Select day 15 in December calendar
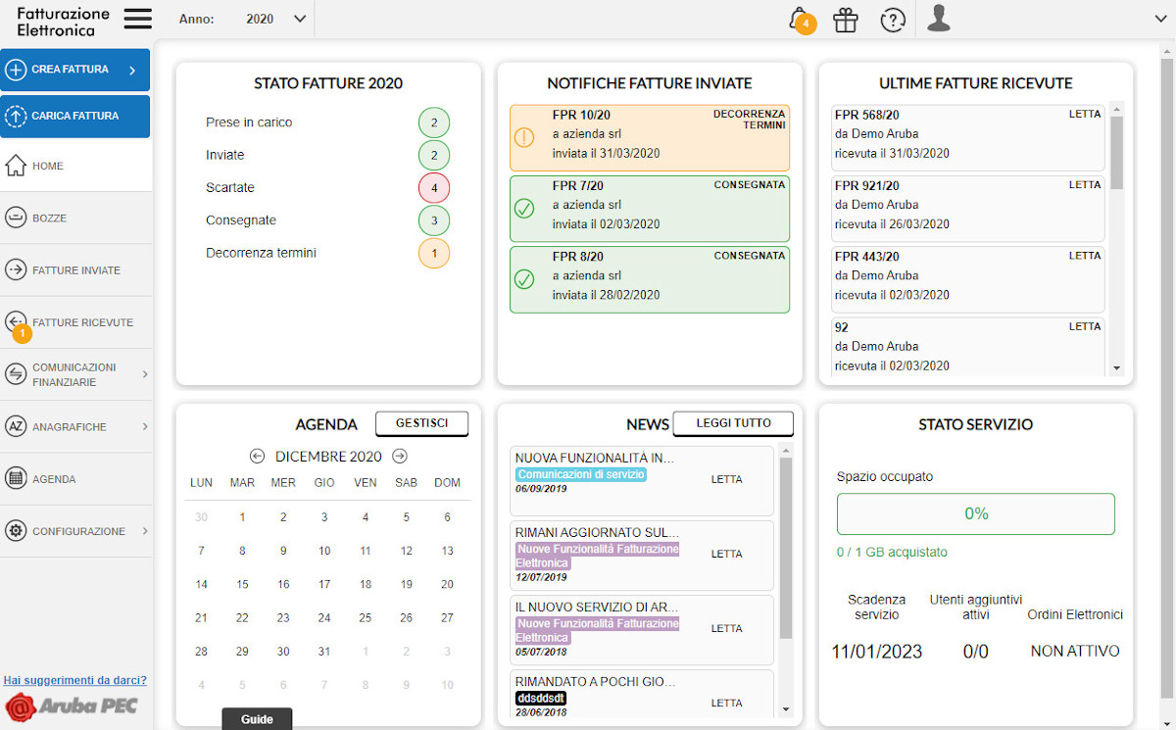 (x=242, y=584)
